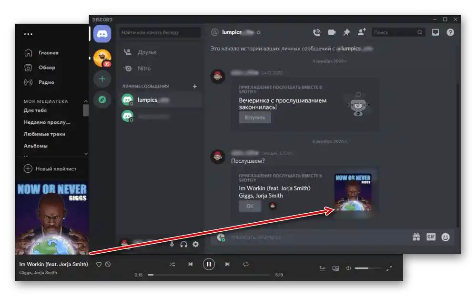
Task: Open pinned messages in Discord
Action: tap(346, 32)
